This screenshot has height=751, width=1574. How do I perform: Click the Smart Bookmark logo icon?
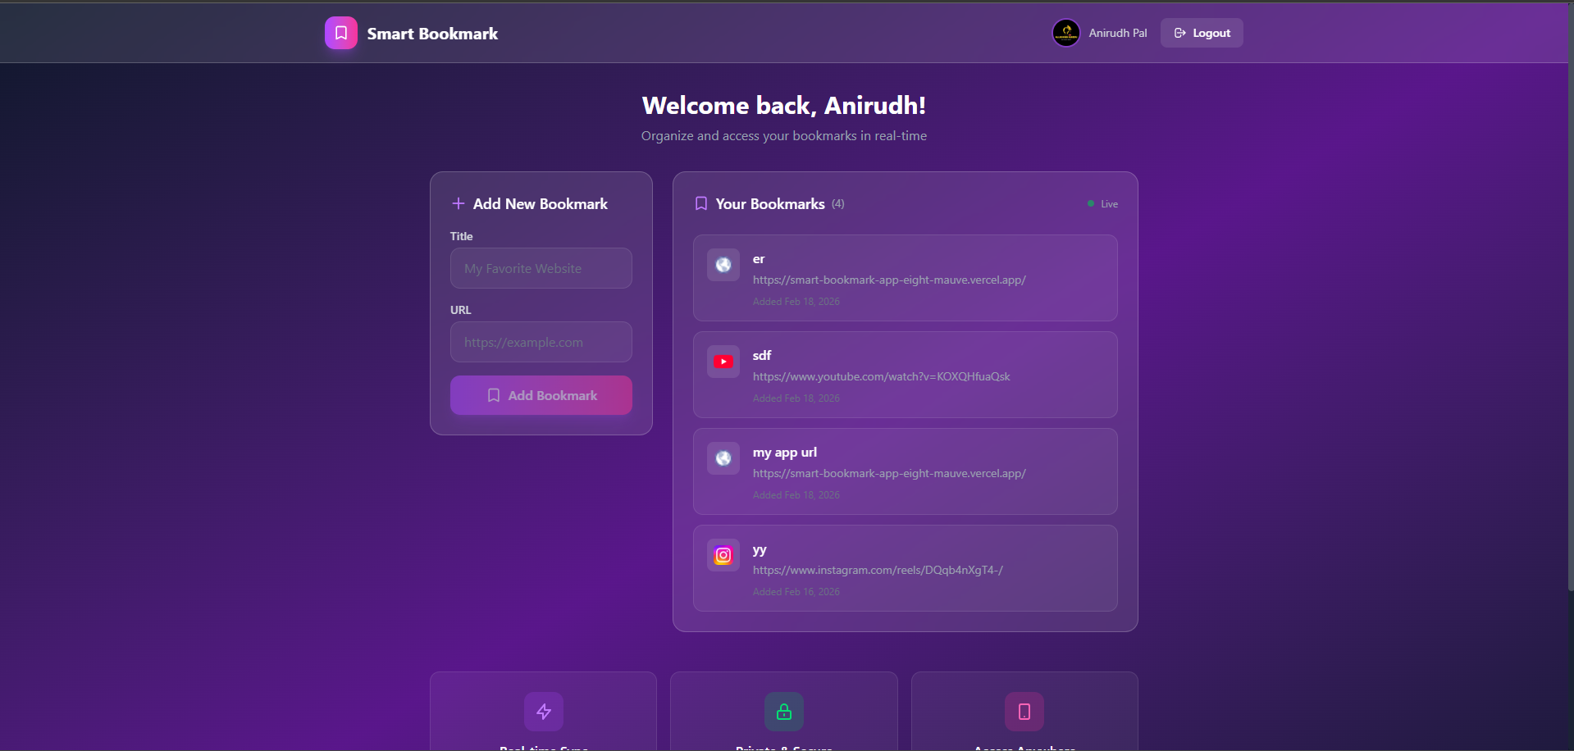[341, 33]
